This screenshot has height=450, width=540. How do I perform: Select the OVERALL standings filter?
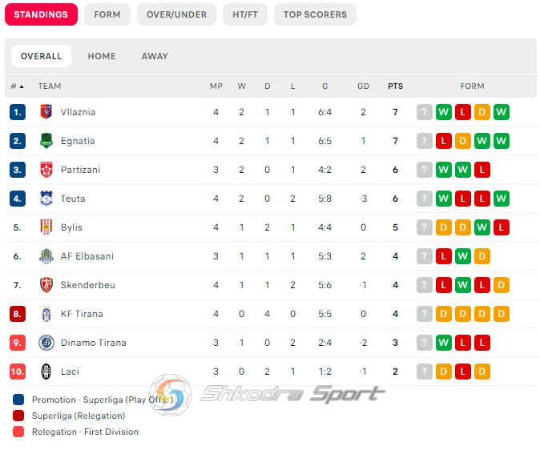(x=42, y=56)
